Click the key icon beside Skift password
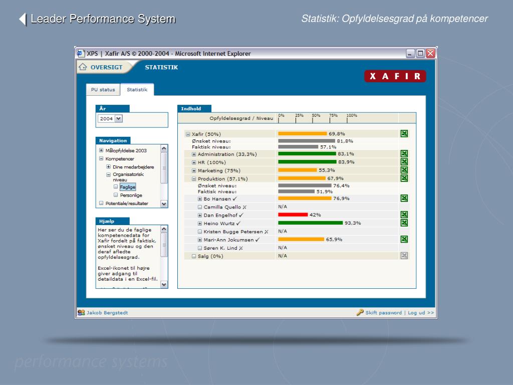Viewport: 513px width, 385px height. point(360,312)
